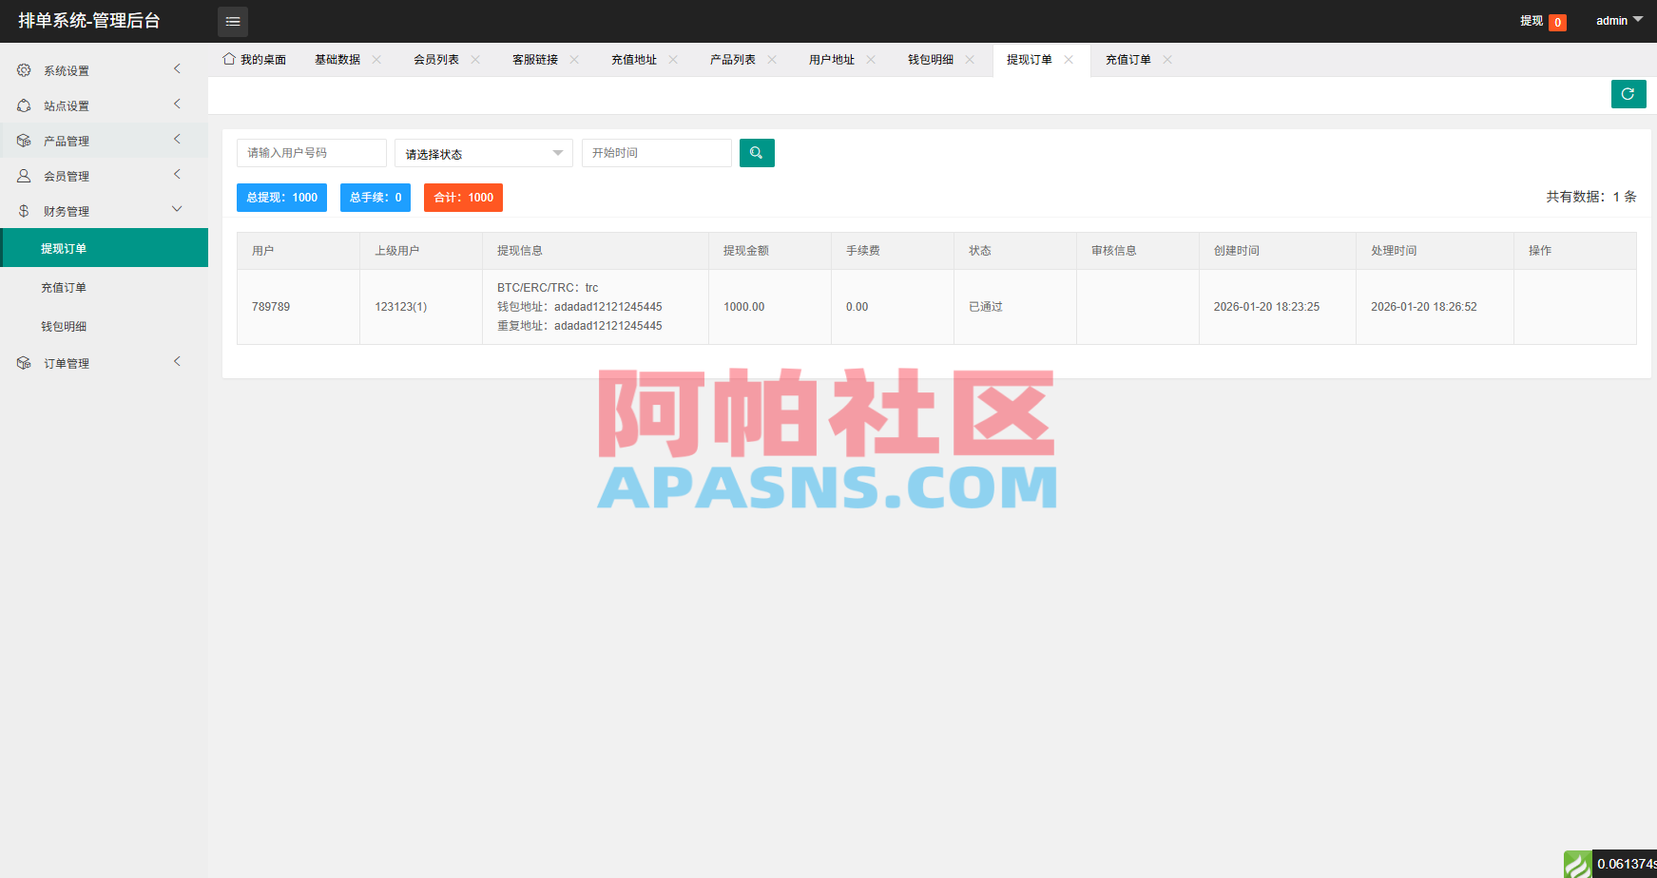Viewport: 1657px width, 878px height.
Task: Close the 提现订单 tab
Action: coord(1069,59)
